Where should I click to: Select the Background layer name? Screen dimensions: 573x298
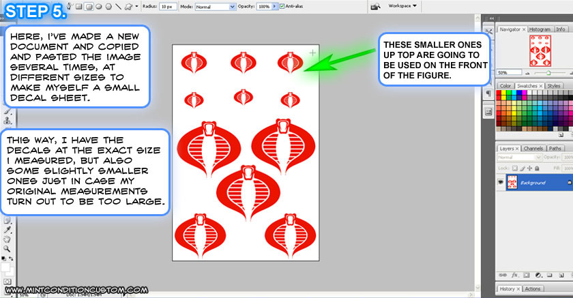click(533, 183)
